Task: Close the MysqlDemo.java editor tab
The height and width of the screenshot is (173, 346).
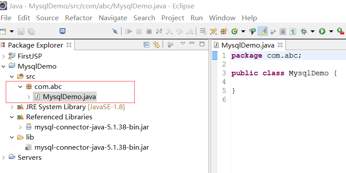Action: click(280, 45)
